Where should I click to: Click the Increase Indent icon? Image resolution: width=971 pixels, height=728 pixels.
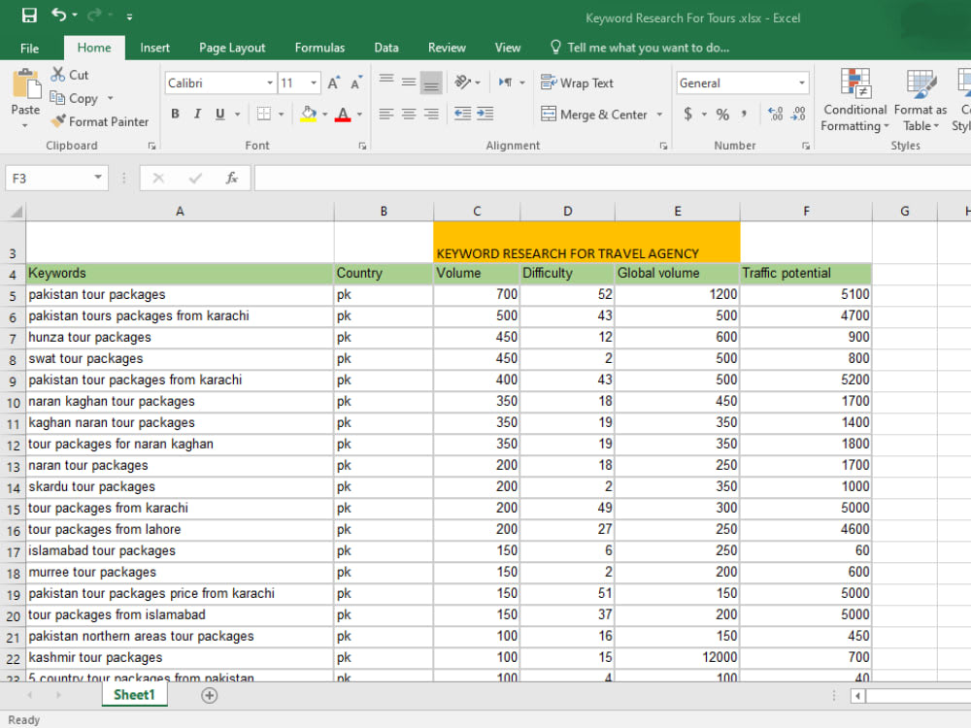click(x=485, y=114)
